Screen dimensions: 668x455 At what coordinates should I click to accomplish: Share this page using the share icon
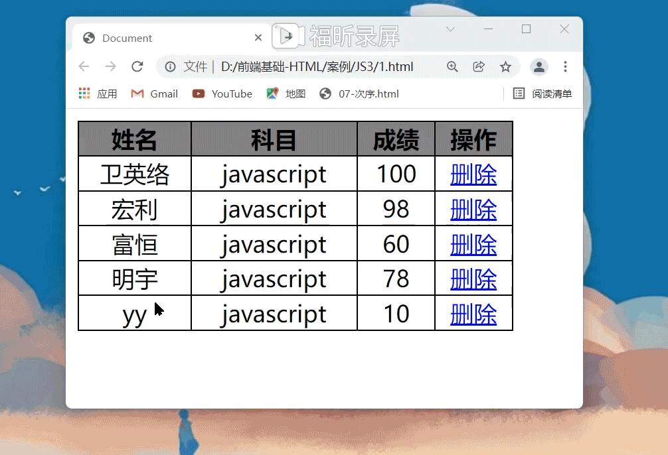pyautogui.click(x=479, y=66)
